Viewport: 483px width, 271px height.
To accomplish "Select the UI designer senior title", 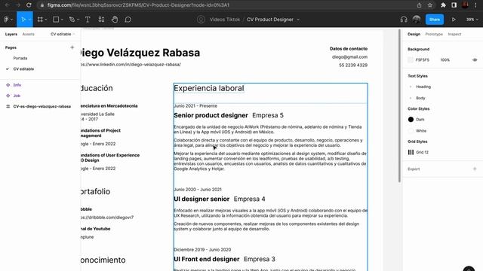I will click(x=202, y=199).
